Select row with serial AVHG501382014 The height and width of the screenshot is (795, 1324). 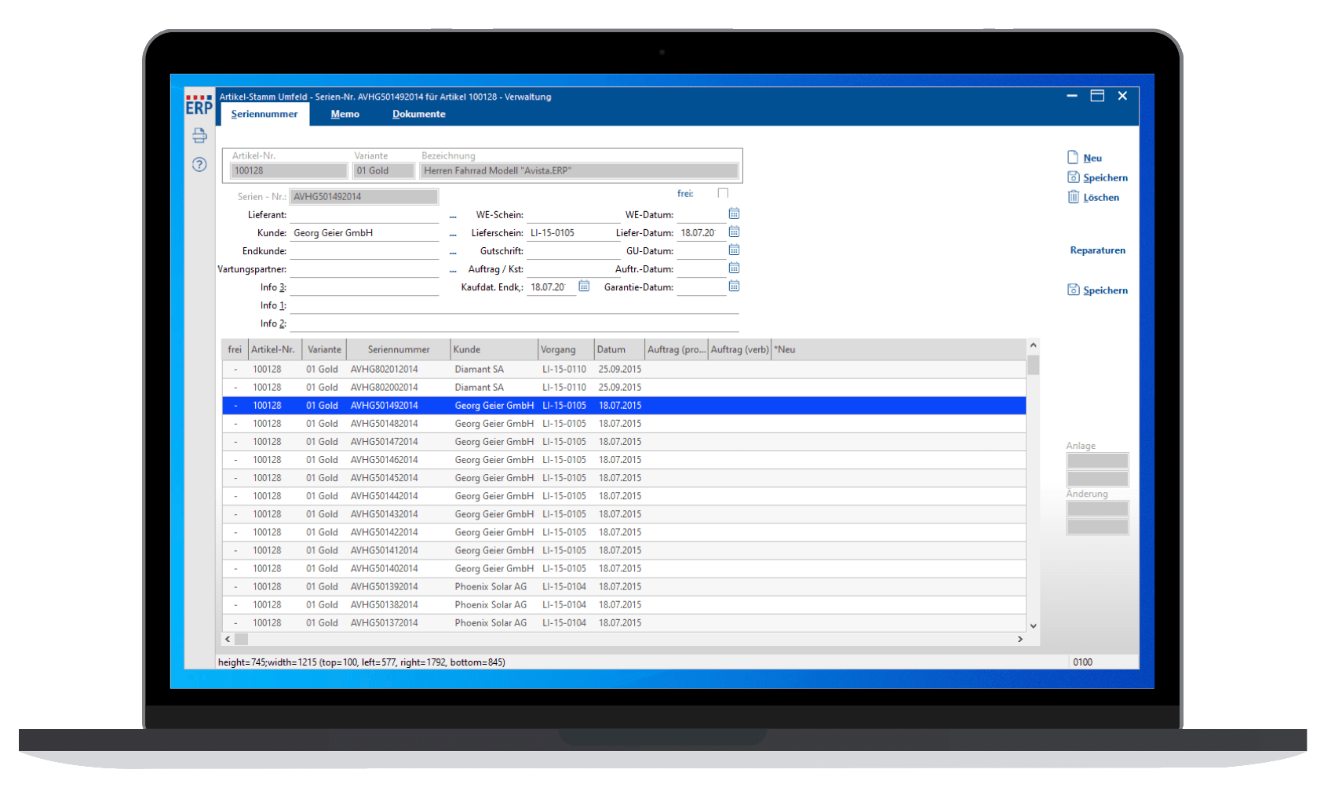pyautogui.click(x=624, y=604)
